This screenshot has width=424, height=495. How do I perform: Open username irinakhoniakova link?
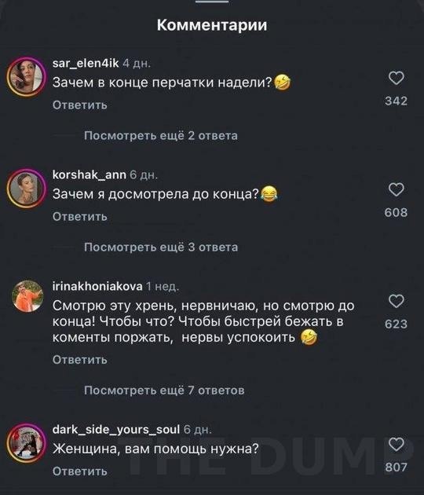pos(97,286)
